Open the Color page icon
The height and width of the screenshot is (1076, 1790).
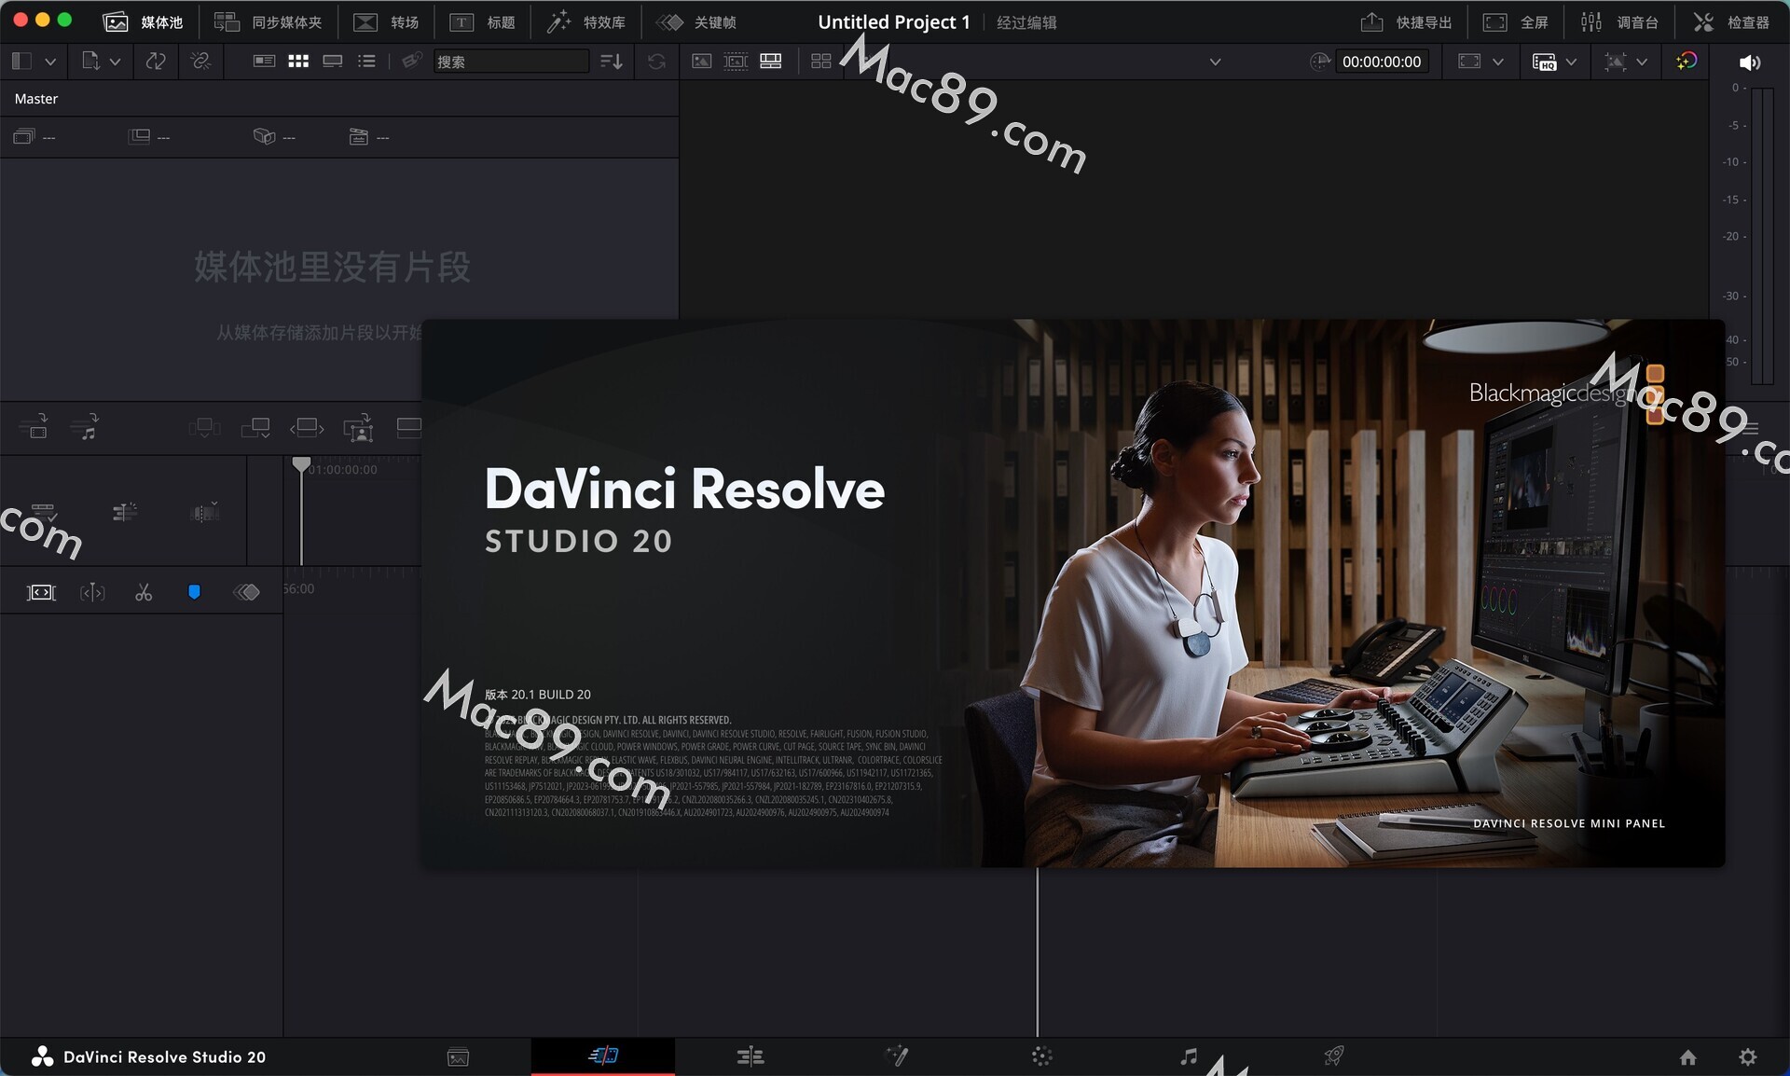(1042, 1055)
